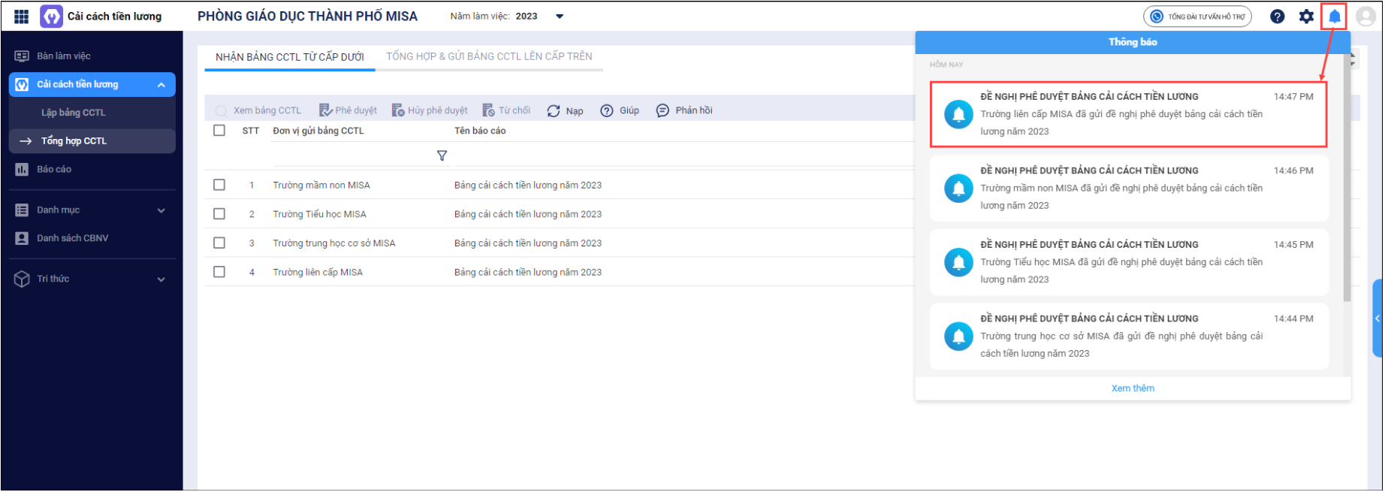Click the Danh sách CBNV person icon

pos(22,238)
